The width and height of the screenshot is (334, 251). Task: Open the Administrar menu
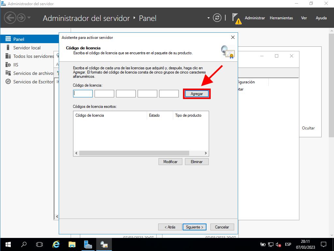(x=255, y=18)
